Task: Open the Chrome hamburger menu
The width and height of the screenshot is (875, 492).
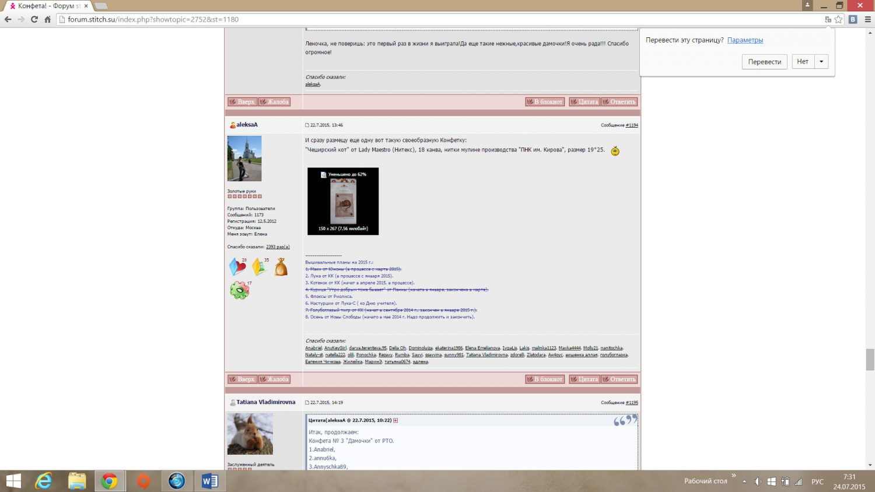Action: [867, 19]
